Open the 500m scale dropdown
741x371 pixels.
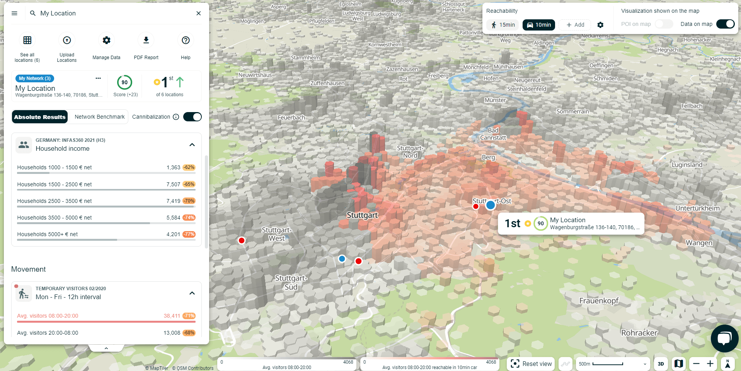[x=613, y=364]
